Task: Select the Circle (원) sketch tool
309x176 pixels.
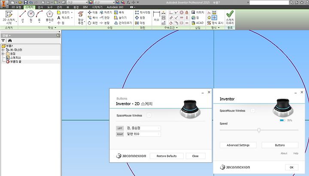Action: click(x=31, y=16)
